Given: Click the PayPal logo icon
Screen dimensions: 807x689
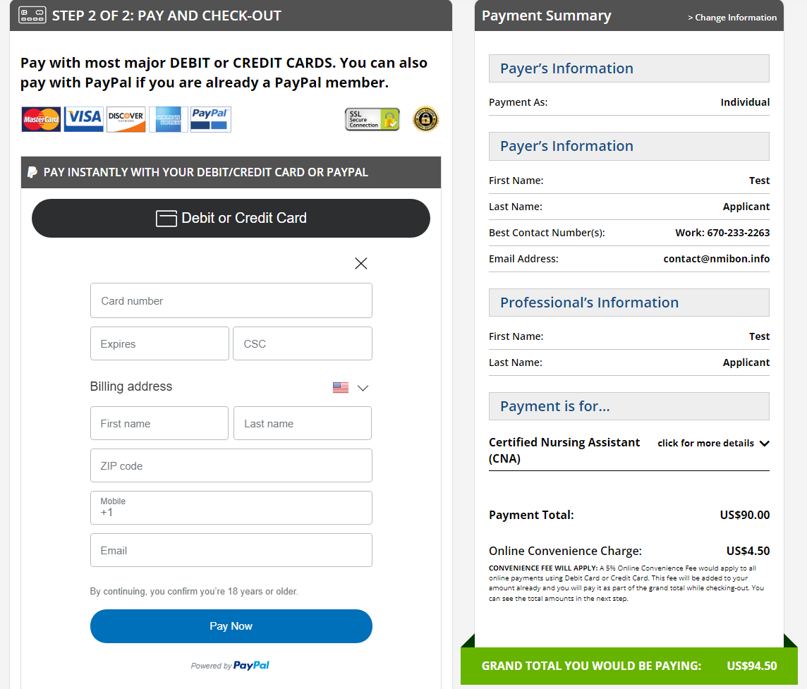Looking at the screenshot, I should (210, 118).
